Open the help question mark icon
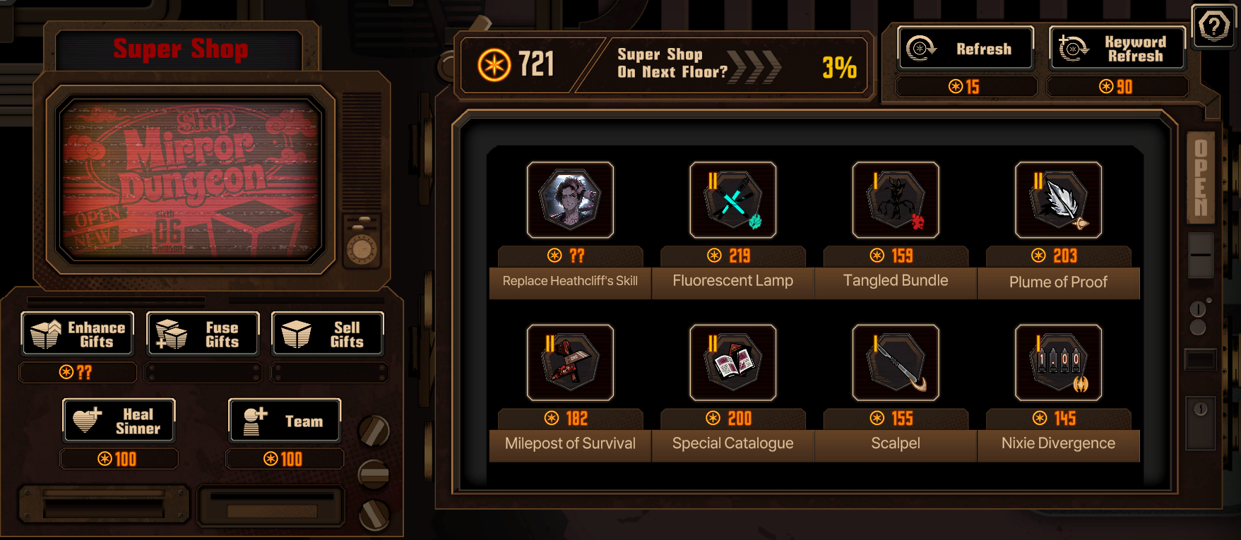 point(1213,27)
